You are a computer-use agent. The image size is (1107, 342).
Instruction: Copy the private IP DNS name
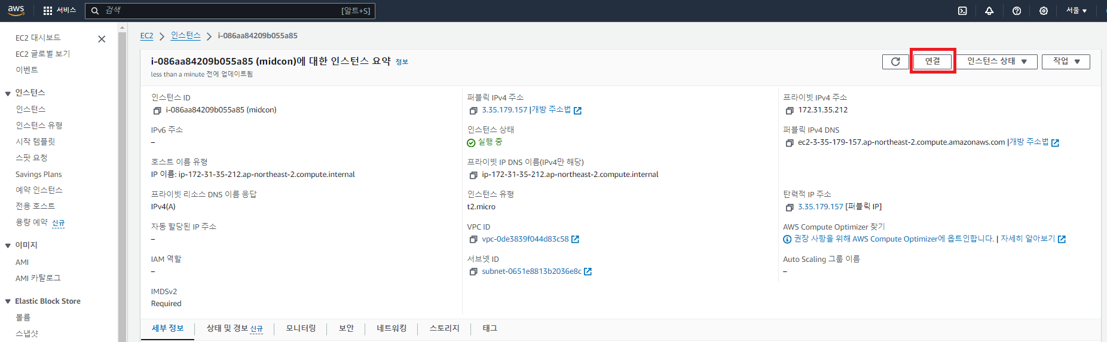click(473, 175)
